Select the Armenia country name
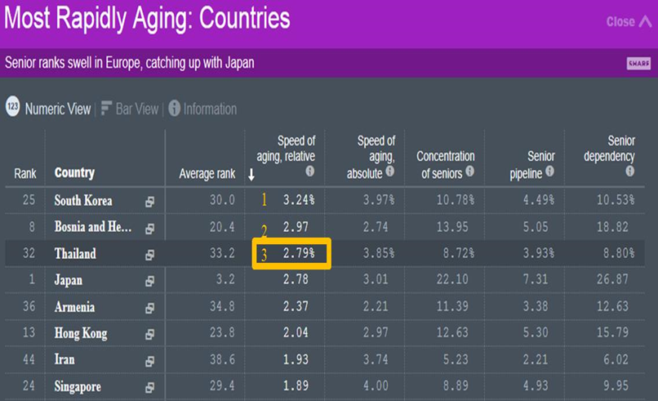658x401 pixels. pyautogui.click(x=74, y=307)
